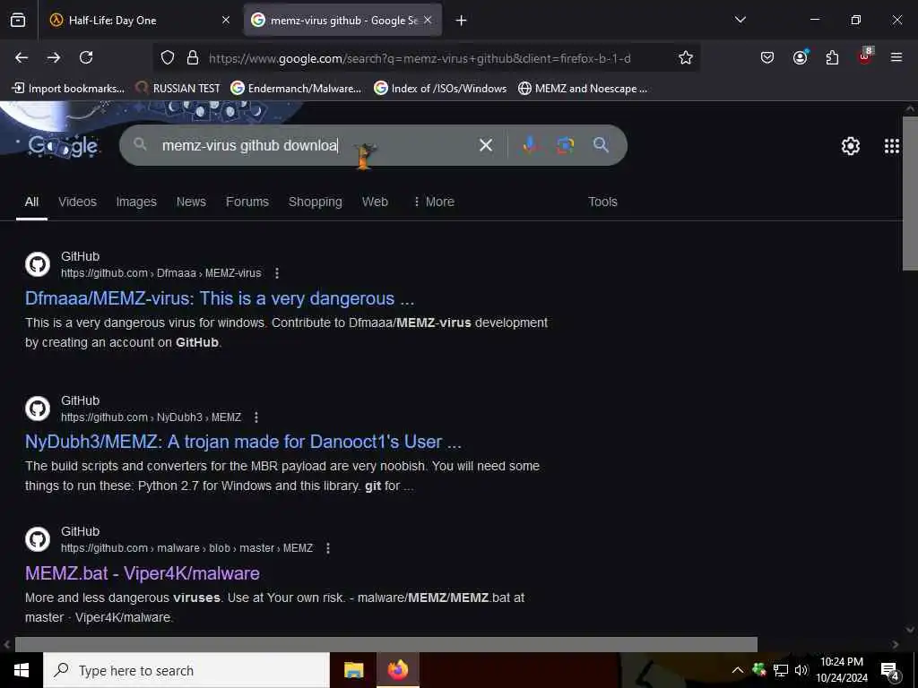Select the News results tab
This screenshot has width=918, height=688.
[191, 202]
